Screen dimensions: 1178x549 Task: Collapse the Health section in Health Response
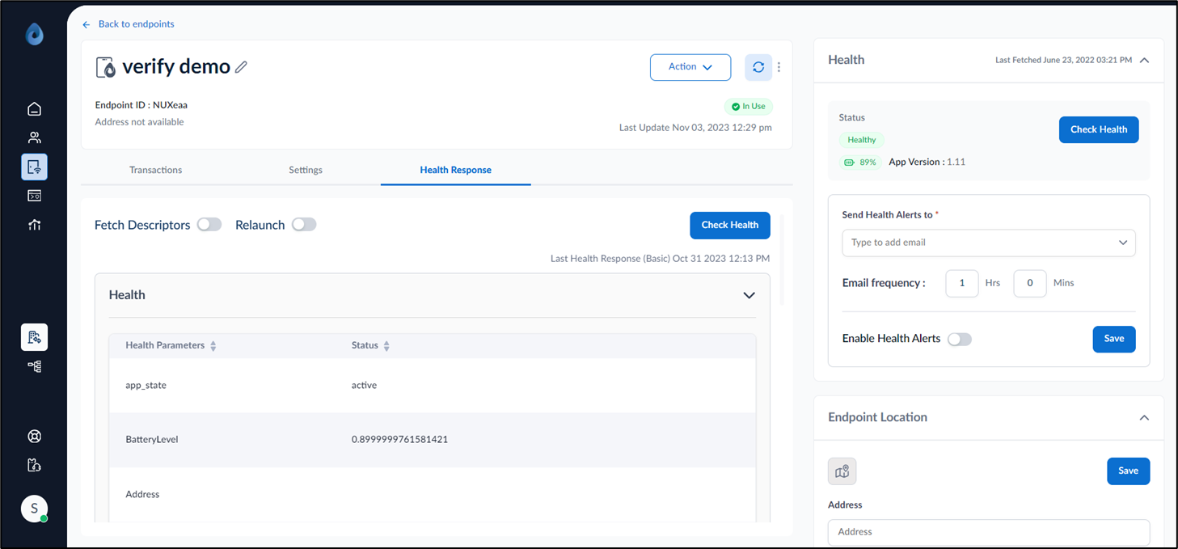point(749,295)
